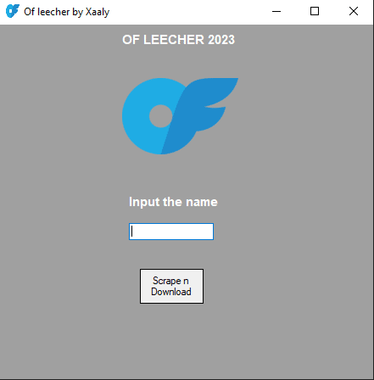Click the large blue OF logo

click(x=180, y=116)
